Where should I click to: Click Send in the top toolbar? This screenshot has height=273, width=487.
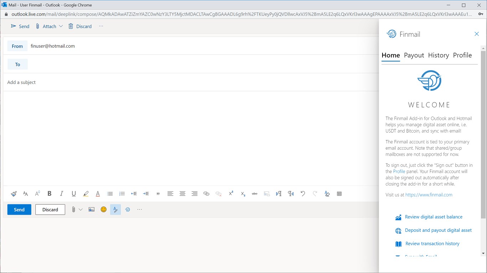[20, 26]
